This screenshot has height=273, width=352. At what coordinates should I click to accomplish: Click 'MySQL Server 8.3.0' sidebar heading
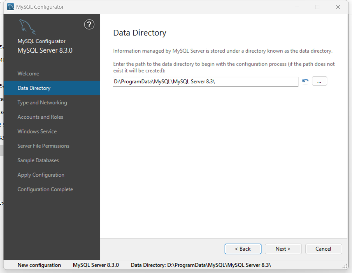[45, 50]
